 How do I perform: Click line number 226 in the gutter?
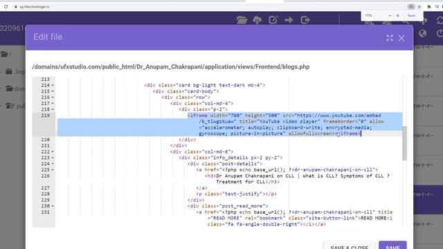click(x=45, y=176)
